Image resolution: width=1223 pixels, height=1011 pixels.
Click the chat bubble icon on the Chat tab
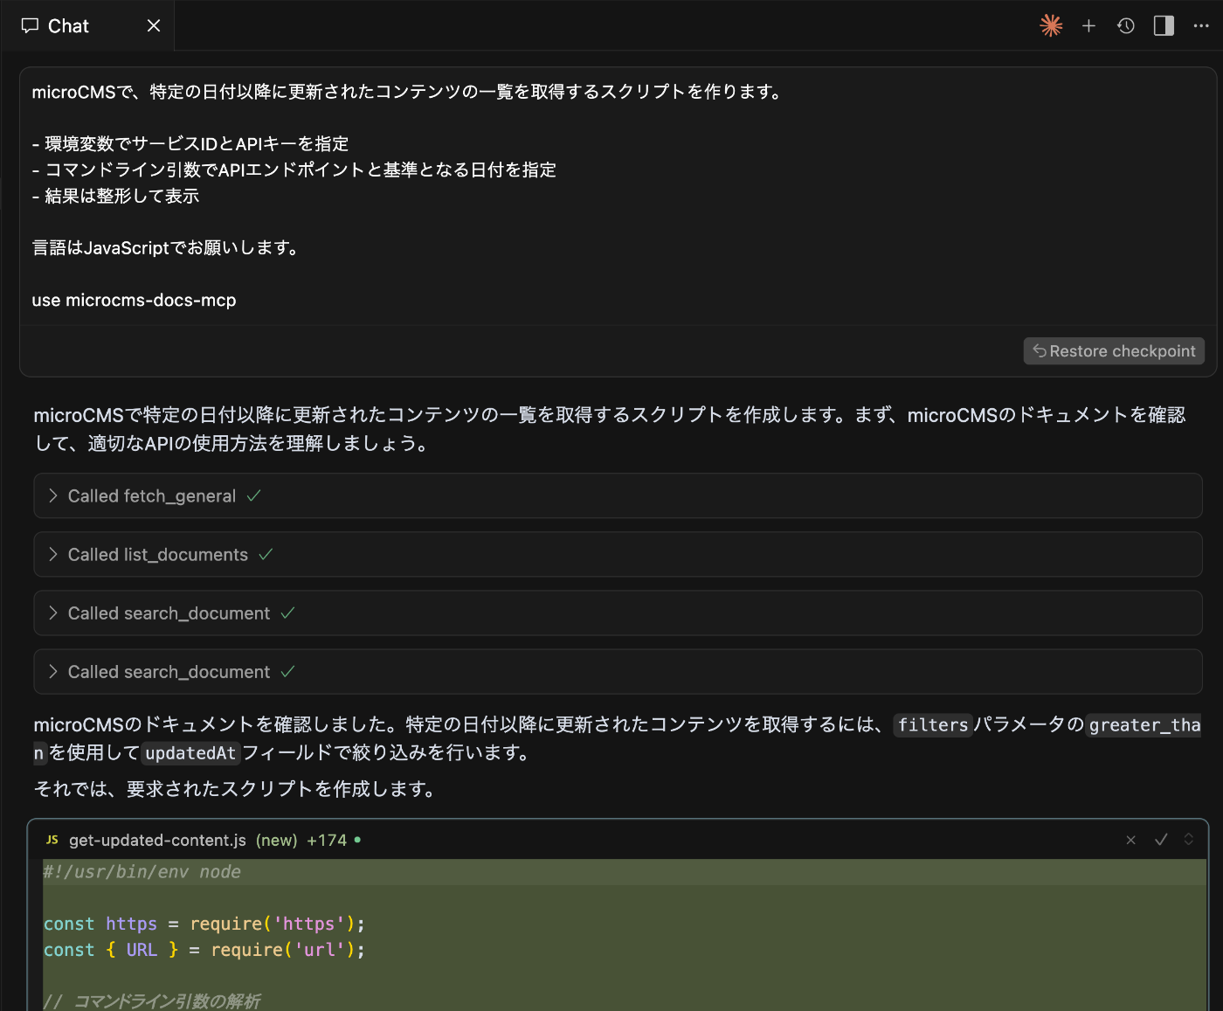click(31, 26)
